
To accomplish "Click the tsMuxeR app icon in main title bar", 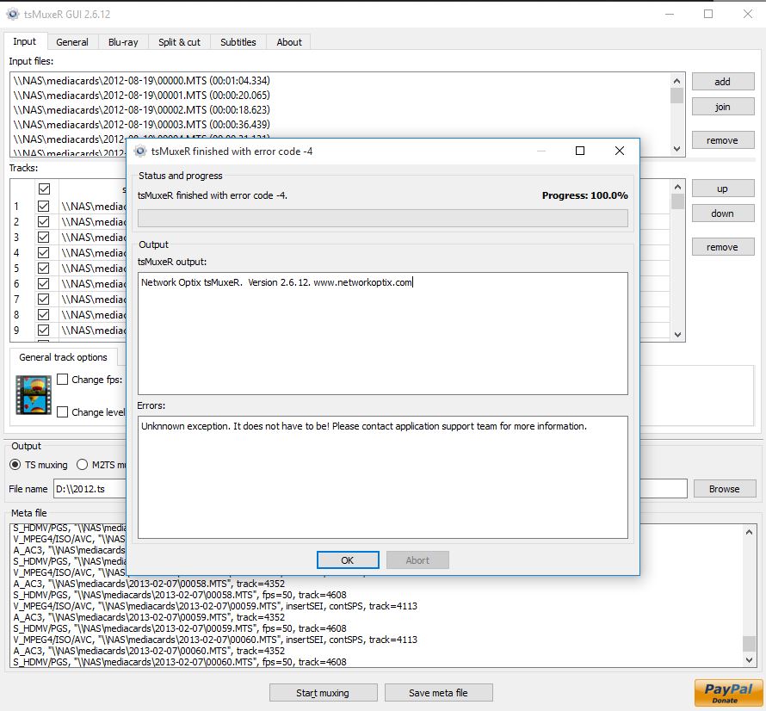I will point(13,14).
